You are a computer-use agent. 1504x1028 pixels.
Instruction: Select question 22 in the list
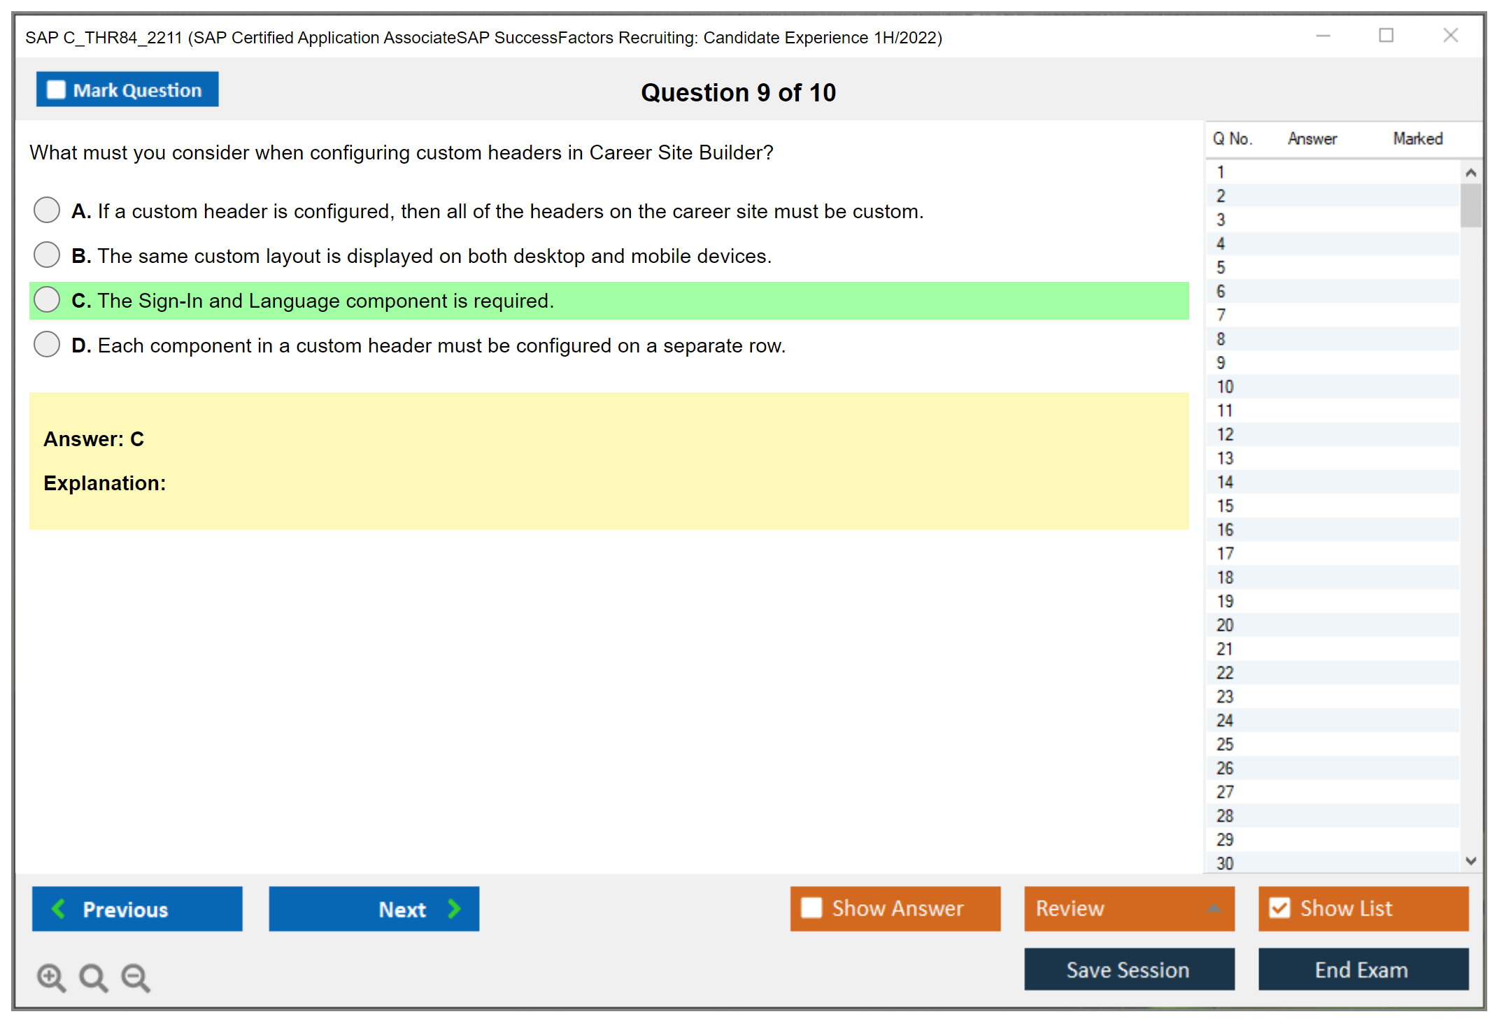pos(1225,673)
